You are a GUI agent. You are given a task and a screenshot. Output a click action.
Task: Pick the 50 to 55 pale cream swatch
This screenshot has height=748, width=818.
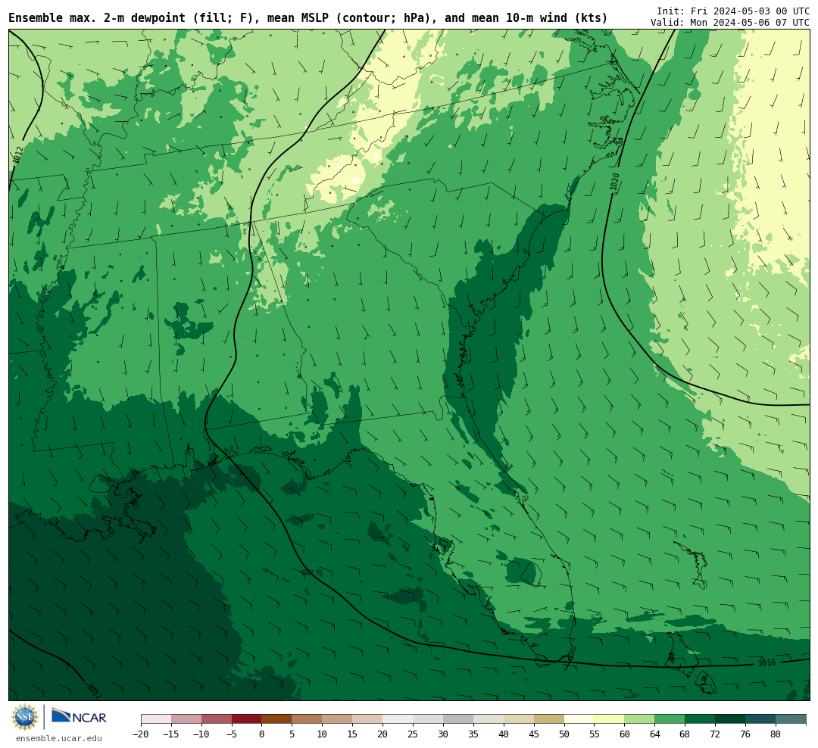(579, 719)
